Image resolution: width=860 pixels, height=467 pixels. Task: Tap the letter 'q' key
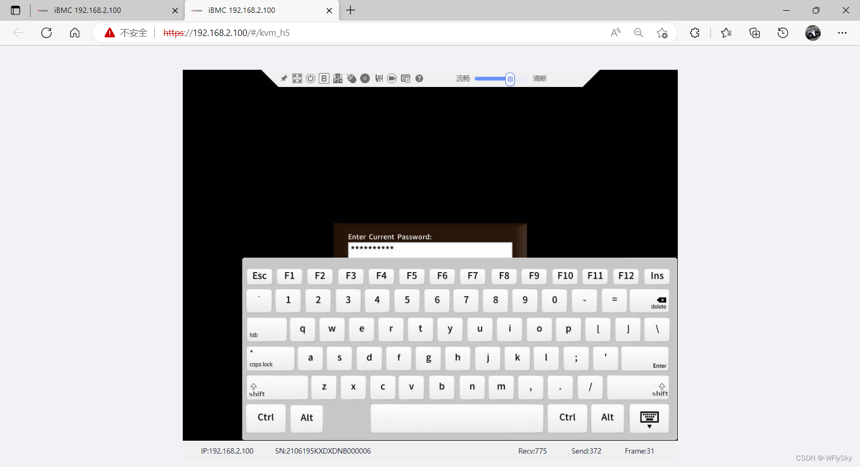pos(303,330)
